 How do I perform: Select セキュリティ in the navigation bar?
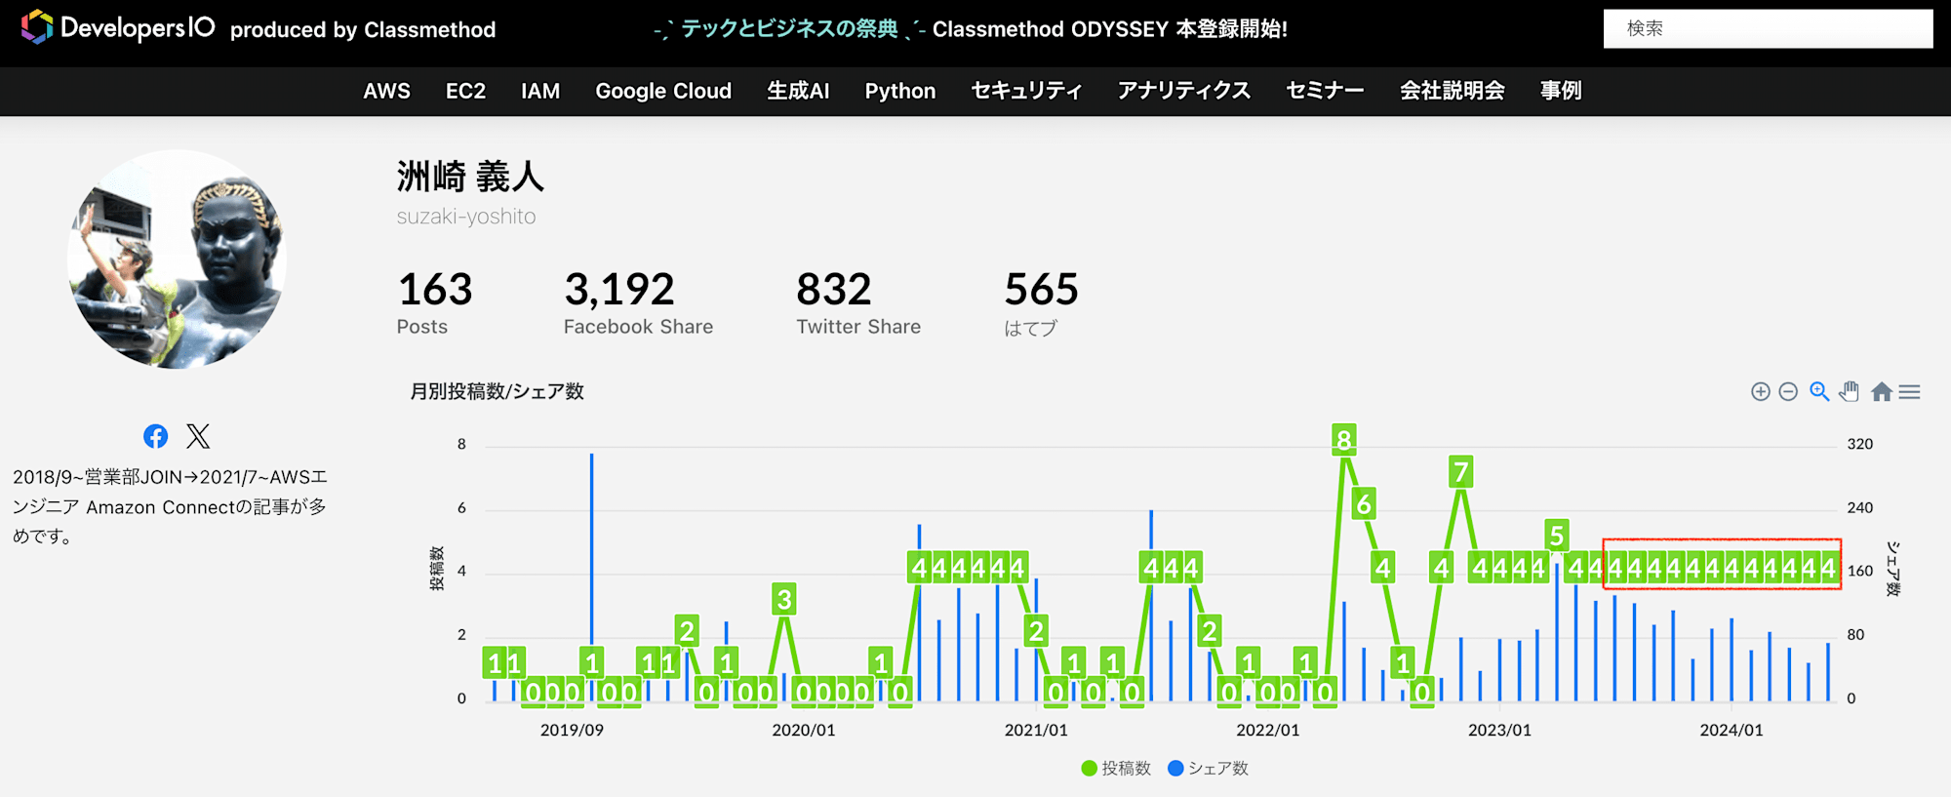tap(1026, 91)
